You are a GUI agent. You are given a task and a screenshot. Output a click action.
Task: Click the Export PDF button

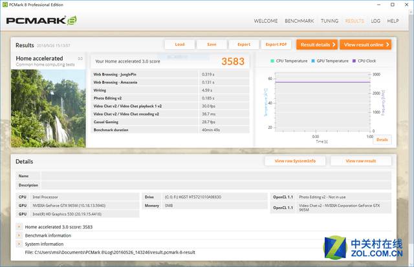pyautogui.click(x=276, y=44)
